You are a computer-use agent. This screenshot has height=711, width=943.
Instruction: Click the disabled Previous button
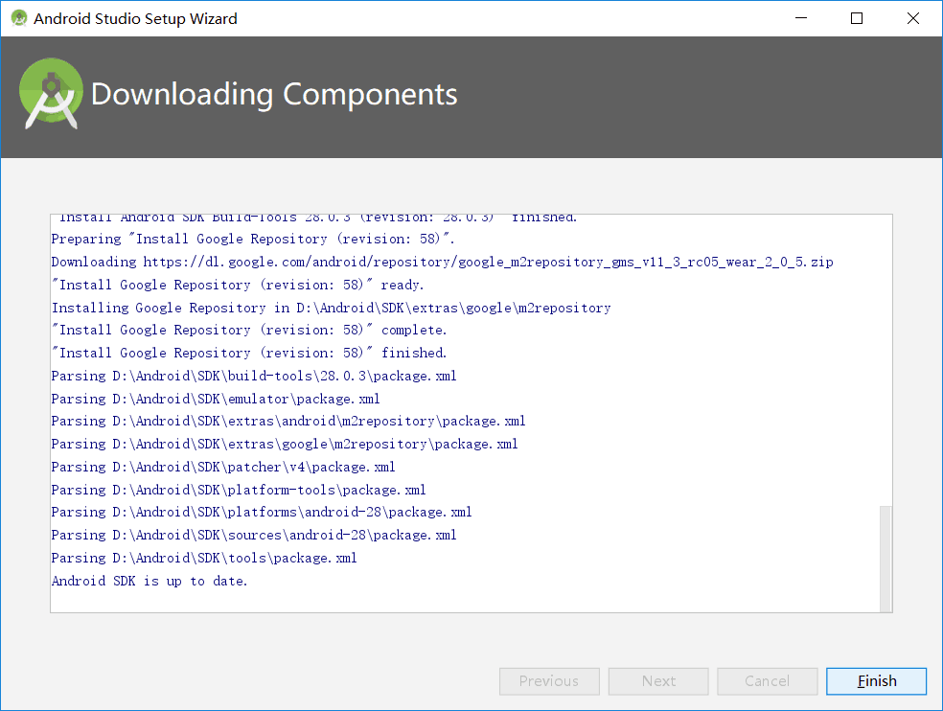point(549,681)
